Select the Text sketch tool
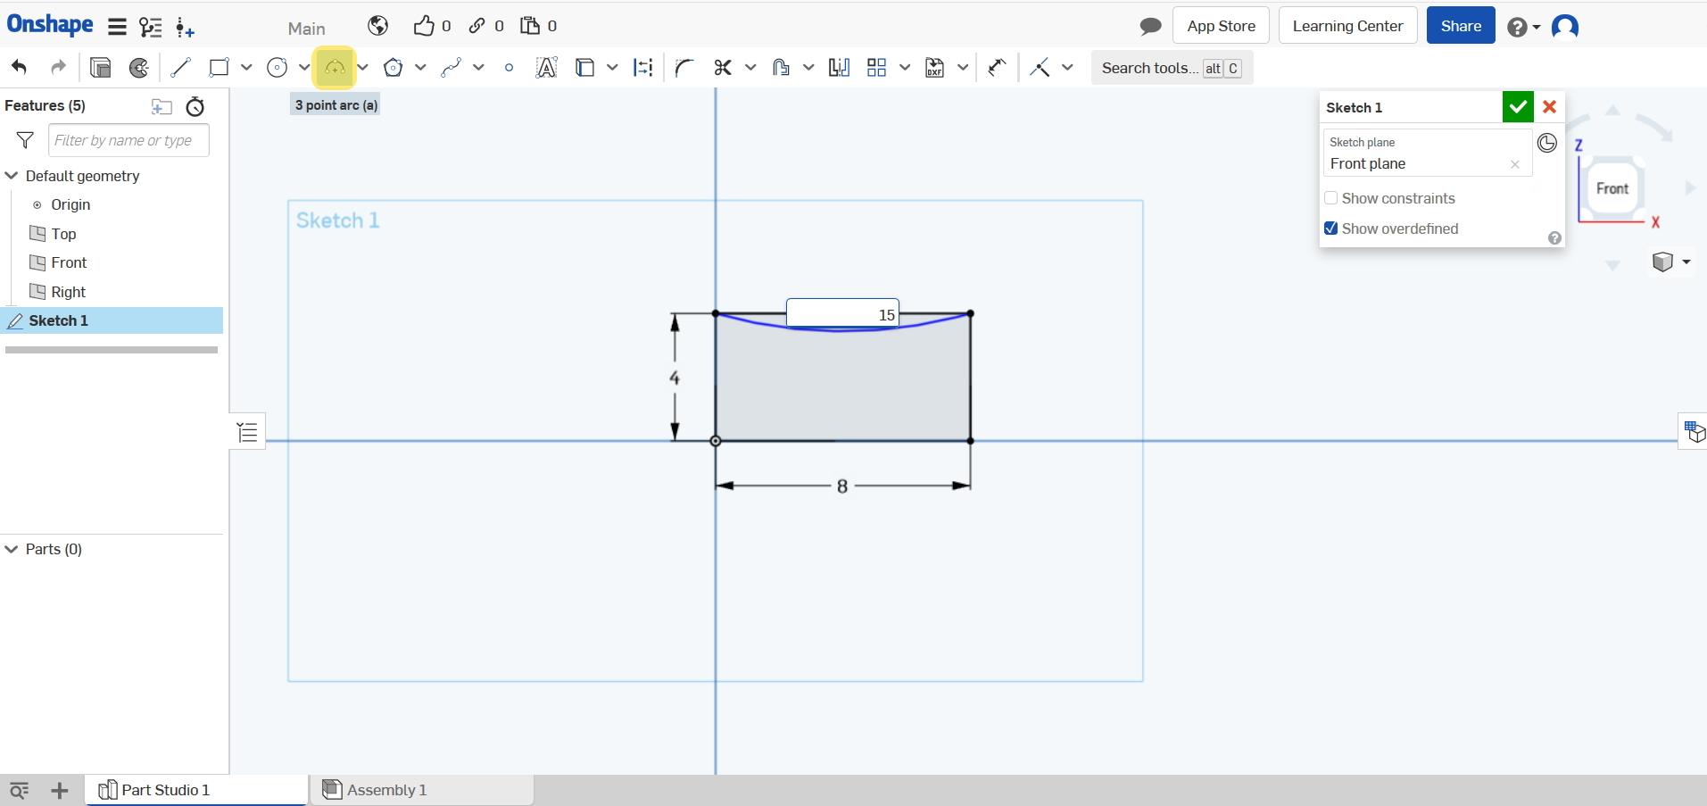The width and height of the screenshot is (1707, 806). click(x=546, y=68)
